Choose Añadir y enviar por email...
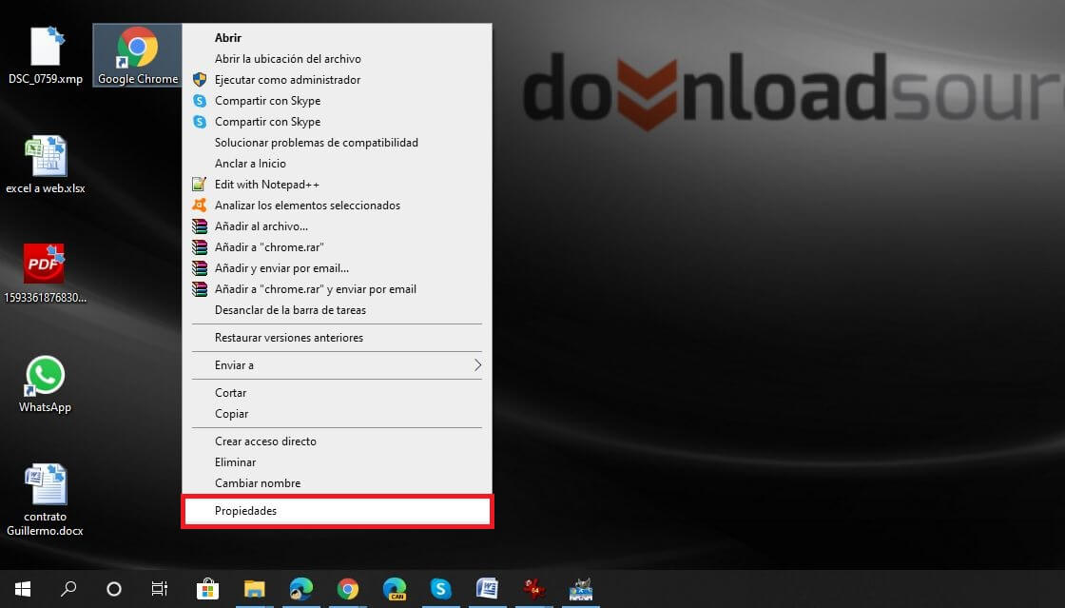1065x608 pixels. (337, 268)
